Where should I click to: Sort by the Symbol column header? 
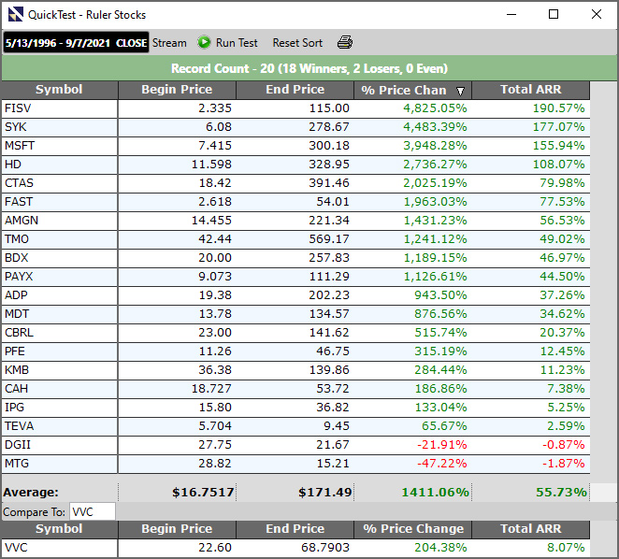click(59, 90)
